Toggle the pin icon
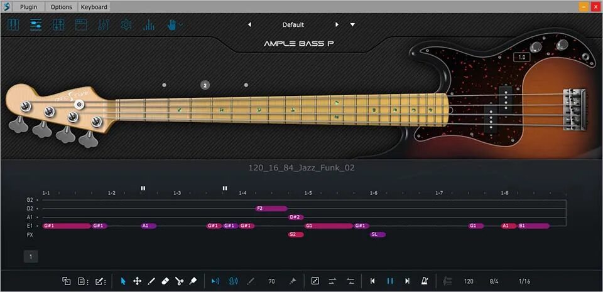Image resolution: width=603 pixels, height=292 pixels. (292, 281)
